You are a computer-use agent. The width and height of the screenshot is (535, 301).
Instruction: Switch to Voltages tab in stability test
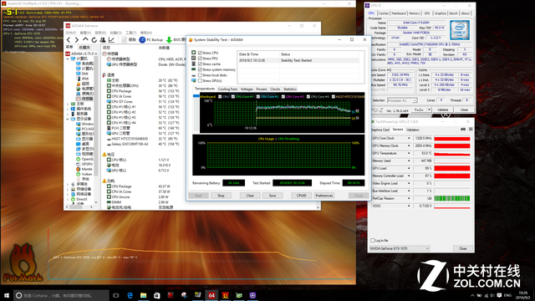(x=247, y=89)
